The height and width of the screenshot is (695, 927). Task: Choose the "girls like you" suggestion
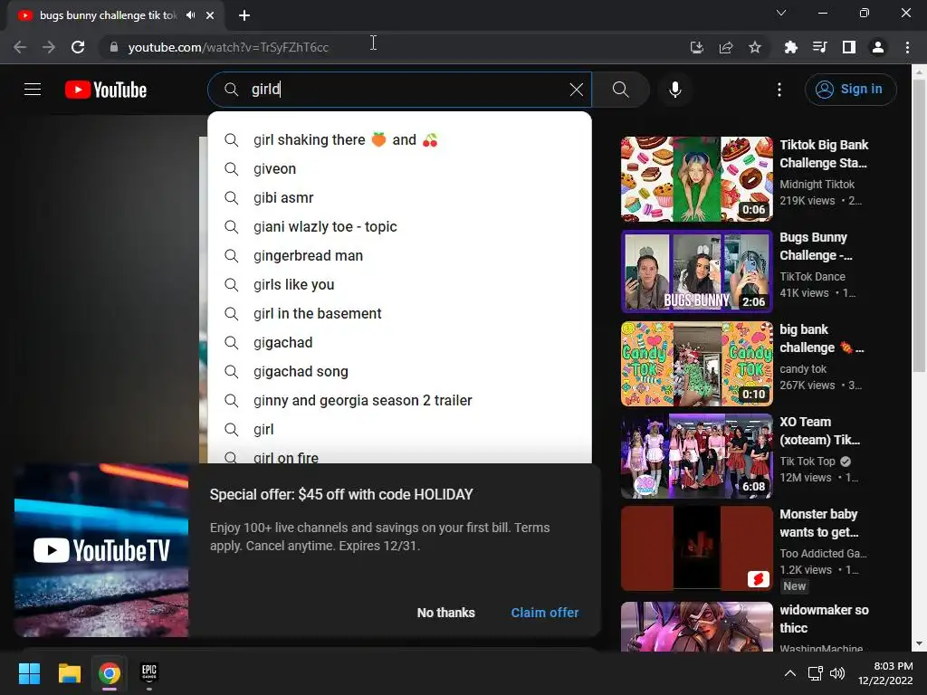tap(399, 285)
